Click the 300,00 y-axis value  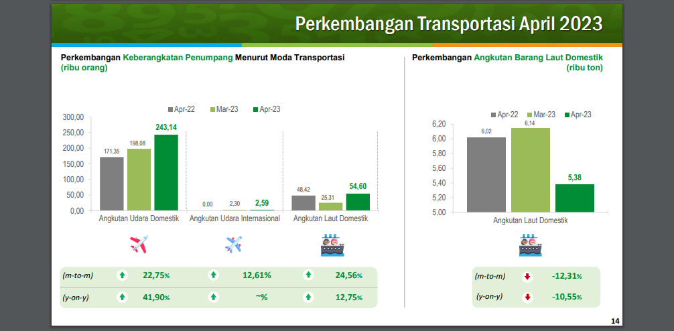(x=73, y=117)
